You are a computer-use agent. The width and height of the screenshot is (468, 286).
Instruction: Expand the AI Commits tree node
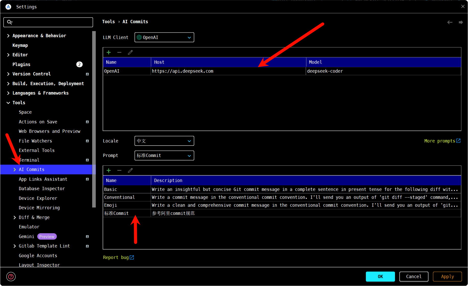click(x=15, y=170)
